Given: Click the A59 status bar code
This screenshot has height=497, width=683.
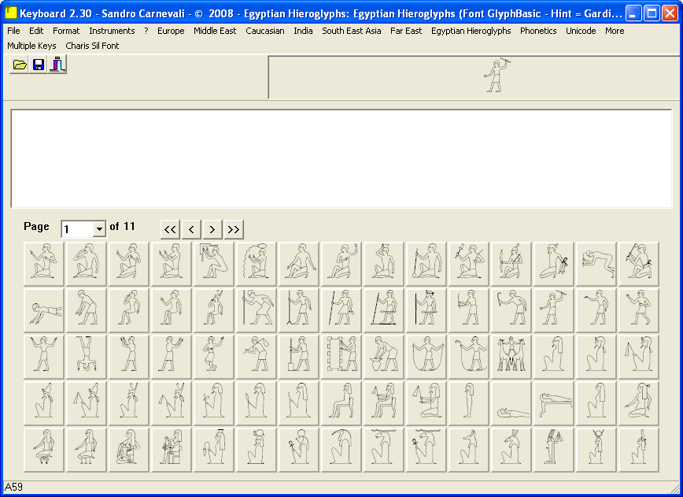Looking at the screenshot, I should 13,487.
